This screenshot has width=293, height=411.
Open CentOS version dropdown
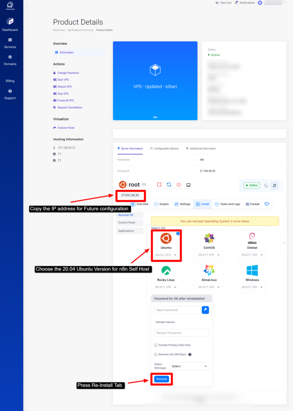(x=209, y=255)
